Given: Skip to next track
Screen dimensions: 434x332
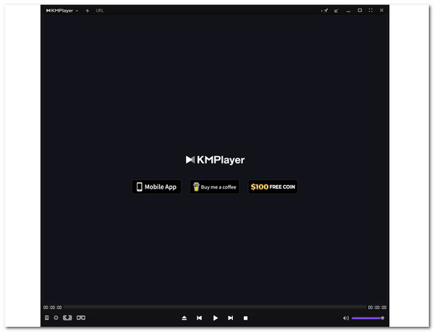Looking at the screenshot, I should (230, 318).
